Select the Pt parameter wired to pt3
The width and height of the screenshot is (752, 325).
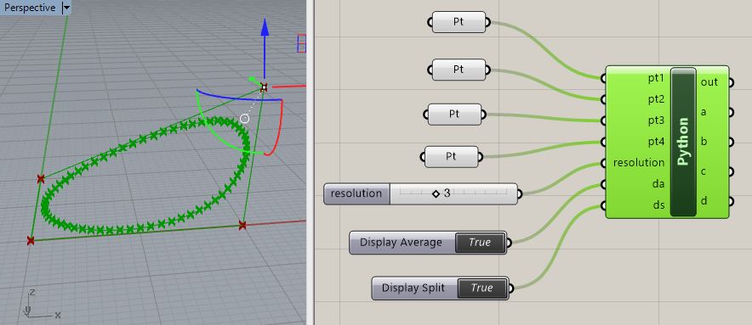coord(454,115)
